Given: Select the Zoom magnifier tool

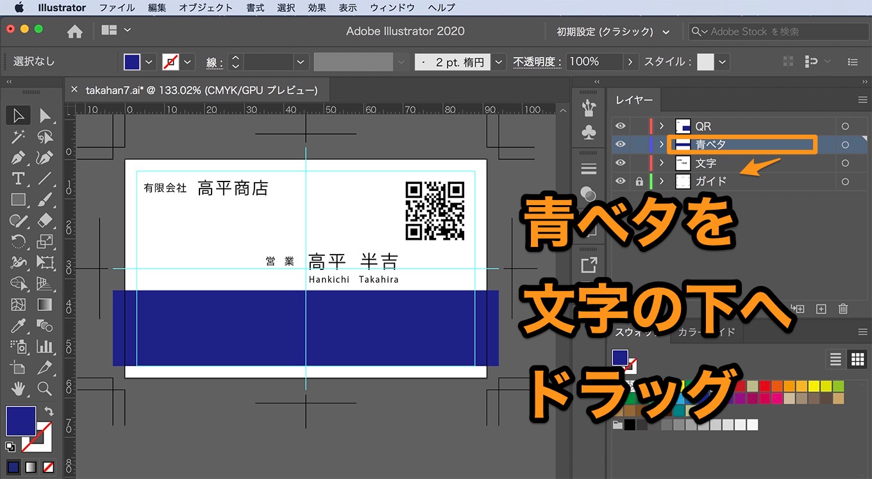Looking at the screenshot, I should tap(45, 389).
